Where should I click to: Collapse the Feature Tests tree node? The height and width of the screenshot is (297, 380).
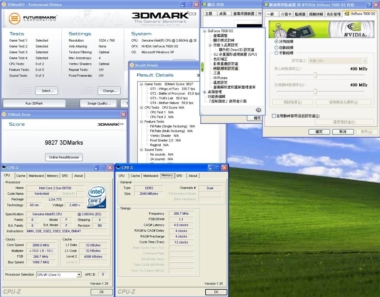[141, 122]
